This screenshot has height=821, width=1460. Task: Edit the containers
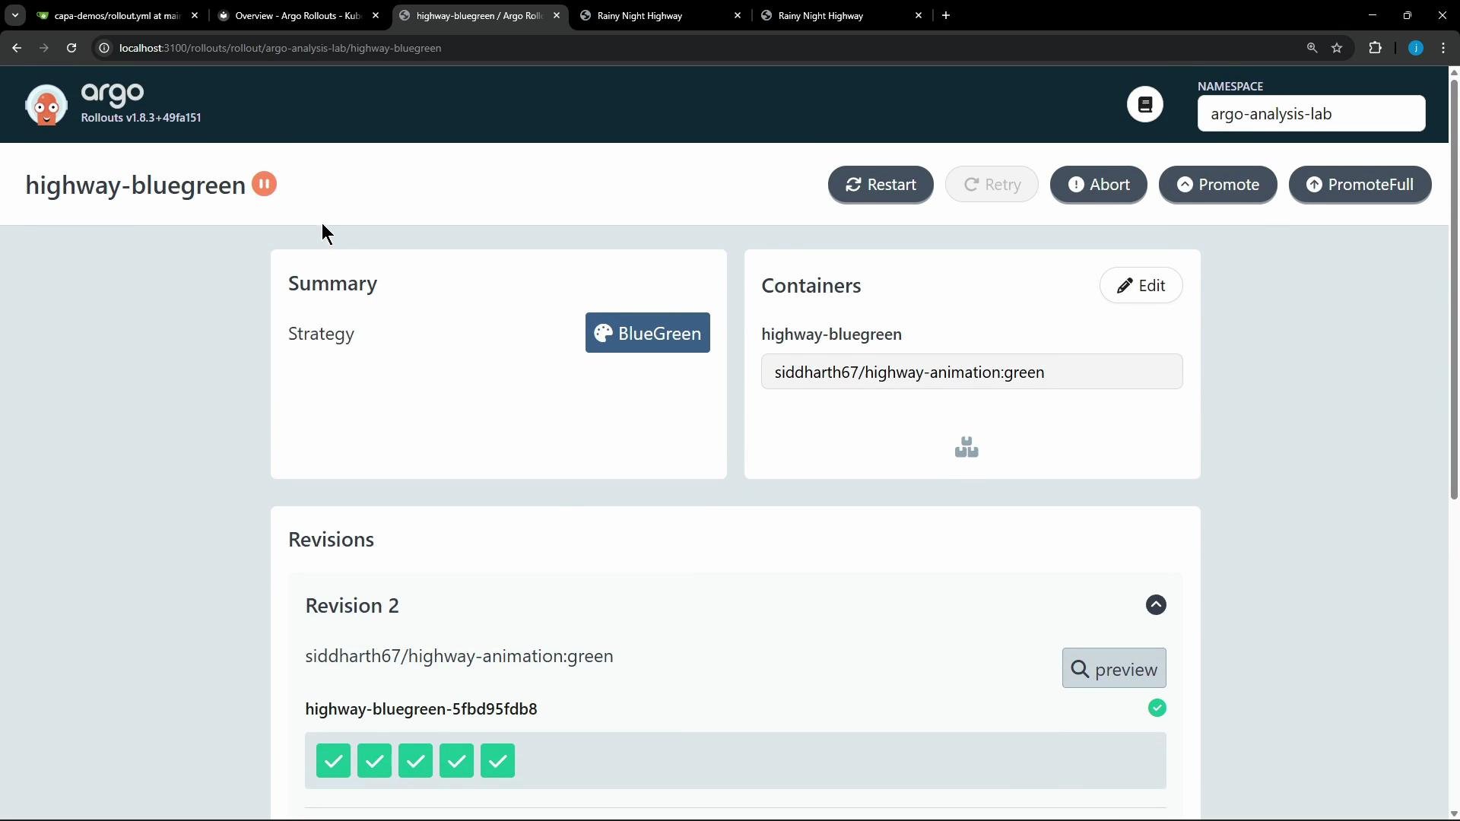(x=1141, y=285)
